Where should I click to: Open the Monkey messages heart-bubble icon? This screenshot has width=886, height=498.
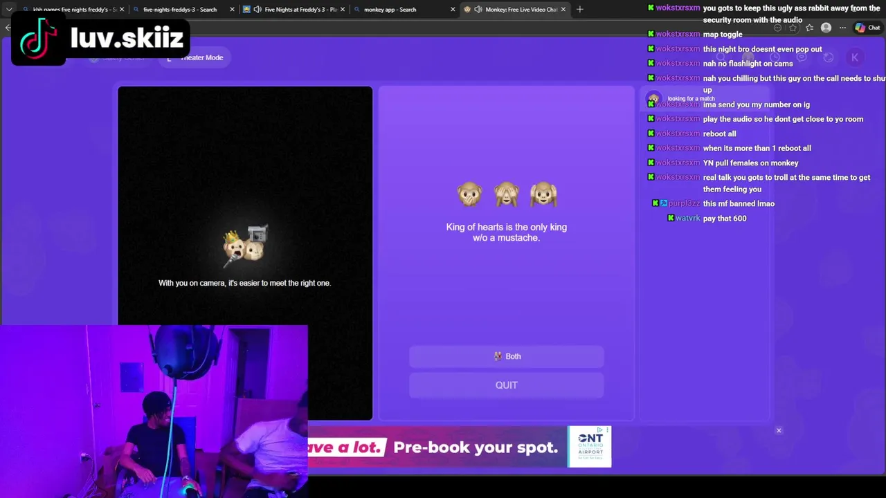(x=802, y=57)
